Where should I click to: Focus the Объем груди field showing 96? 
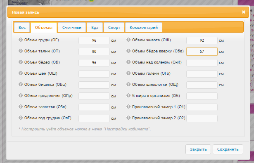94,40
